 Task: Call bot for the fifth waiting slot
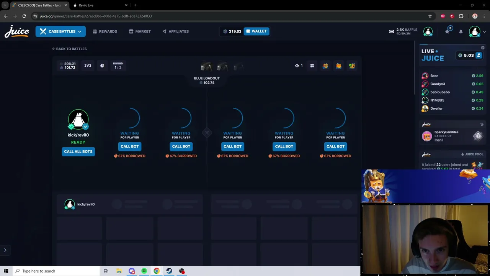[x=335, y=146]
